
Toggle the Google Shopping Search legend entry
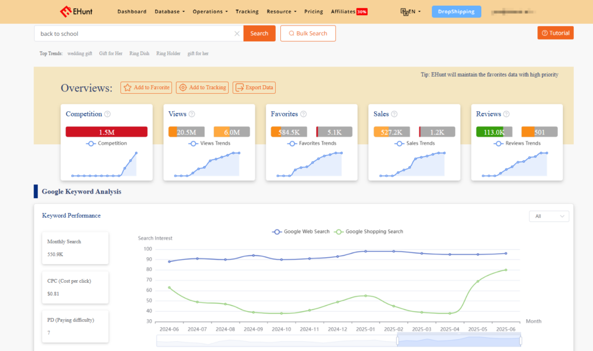point(368,231)
